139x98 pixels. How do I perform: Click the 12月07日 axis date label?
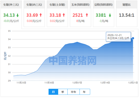click(77, 83)
